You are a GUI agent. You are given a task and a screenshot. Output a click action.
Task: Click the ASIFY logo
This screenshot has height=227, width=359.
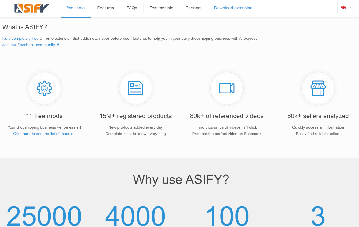[x=32, y=8]
